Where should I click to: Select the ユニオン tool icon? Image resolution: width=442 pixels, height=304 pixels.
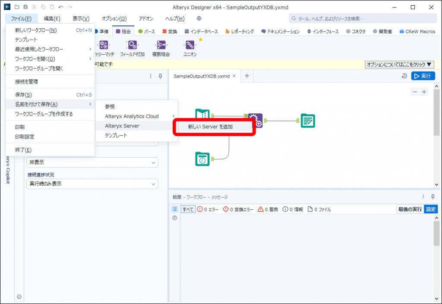click(190, 45)
